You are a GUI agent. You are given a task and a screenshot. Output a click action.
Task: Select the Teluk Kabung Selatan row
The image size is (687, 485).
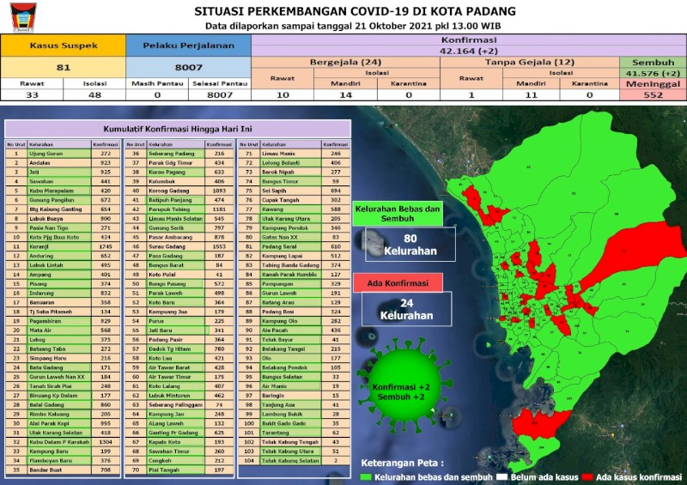tap(295, 461)
